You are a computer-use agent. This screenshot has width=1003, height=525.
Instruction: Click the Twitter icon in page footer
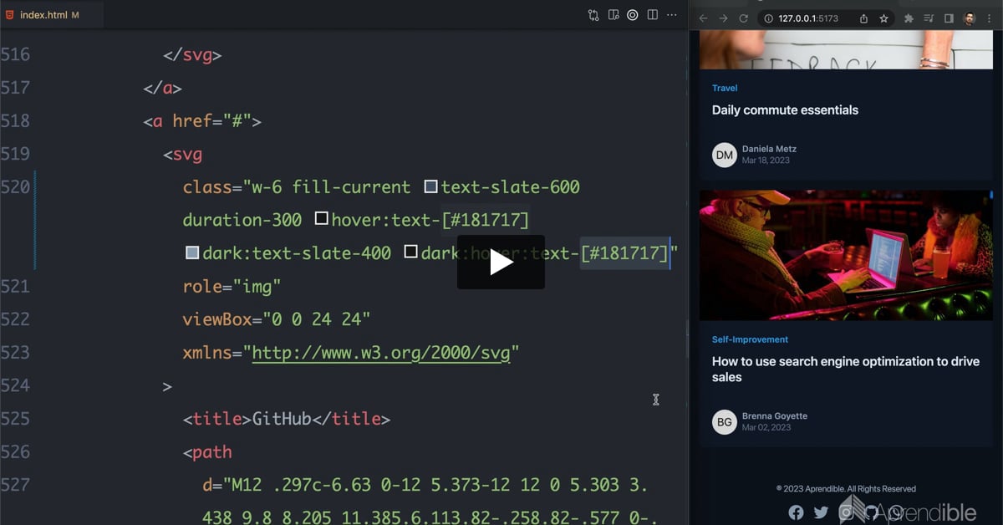coord(821,512)
